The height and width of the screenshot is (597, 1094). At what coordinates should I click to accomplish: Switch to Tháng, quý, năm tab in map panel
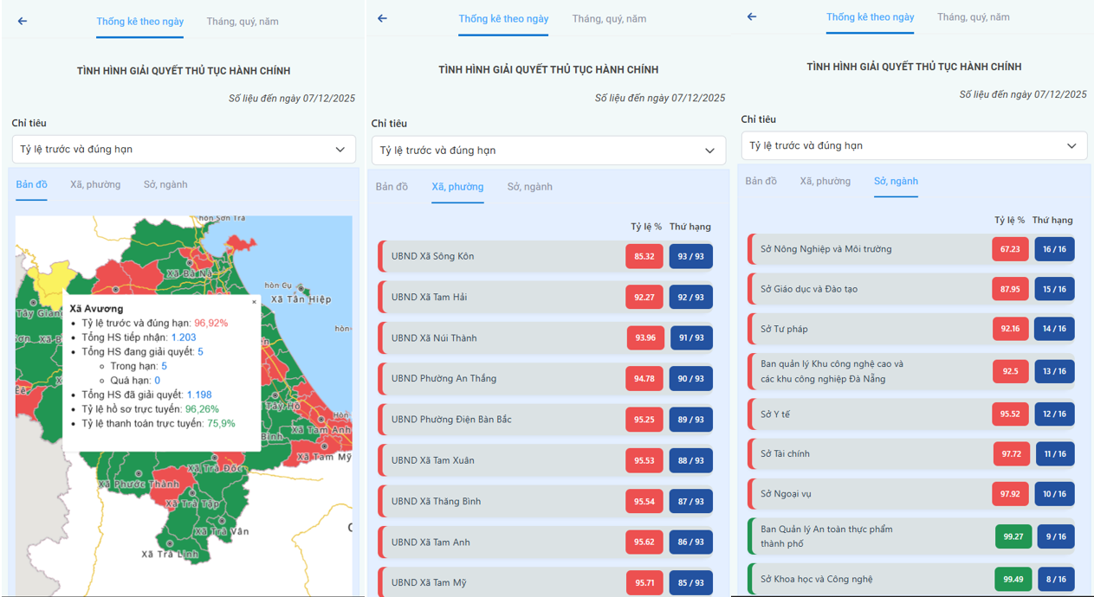[x=243, y=22]
